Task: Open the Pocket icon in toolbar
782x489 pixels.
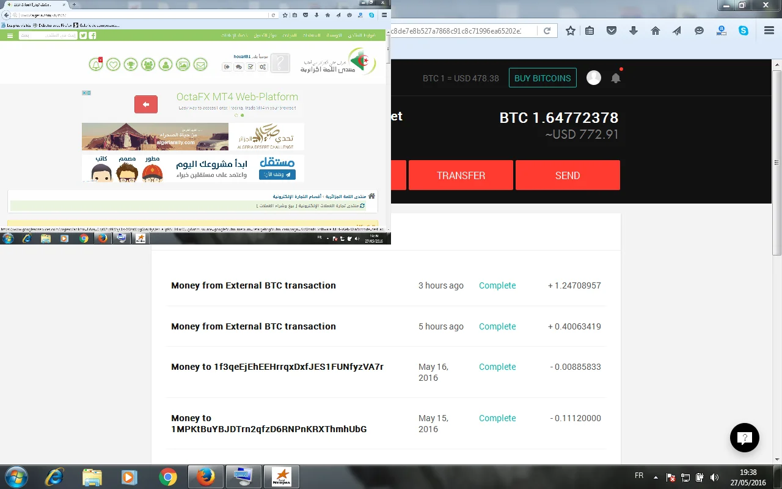Action: pyautogui.click(x=611, y=31)
